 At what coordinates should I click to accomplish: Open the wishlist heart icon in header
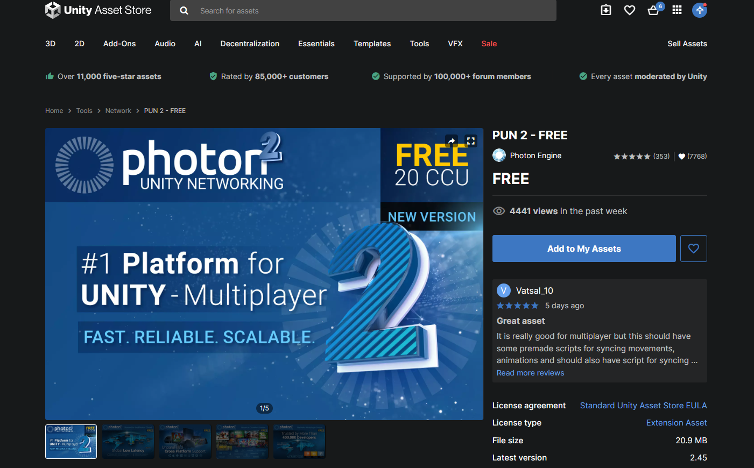click(630, 10)
